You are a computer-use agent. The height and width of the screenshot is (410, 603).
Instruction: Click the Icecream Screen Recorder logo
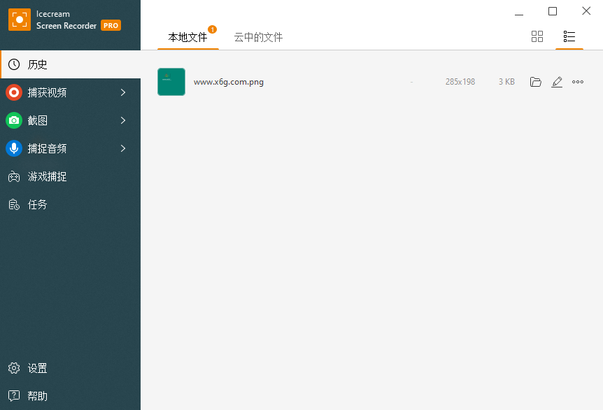point(19,20)
